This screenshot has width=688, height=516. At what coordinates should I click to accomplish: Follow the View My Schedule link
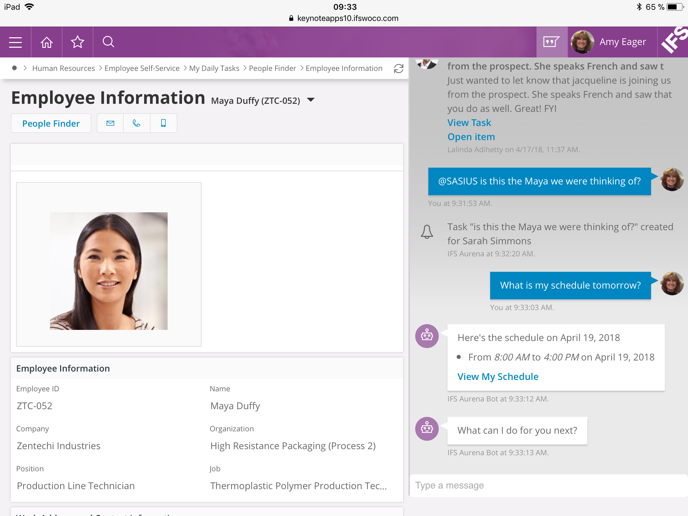[x=498, y=377]
